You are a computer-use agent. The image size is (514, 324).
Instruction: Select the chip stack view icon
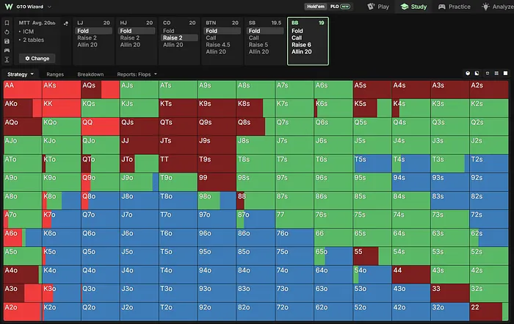click(487, 73)
